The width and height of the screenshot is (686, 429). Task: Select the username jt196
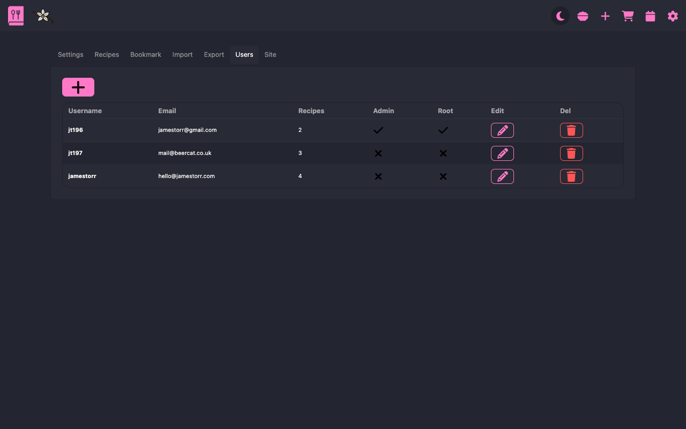[x=76, y=130]
